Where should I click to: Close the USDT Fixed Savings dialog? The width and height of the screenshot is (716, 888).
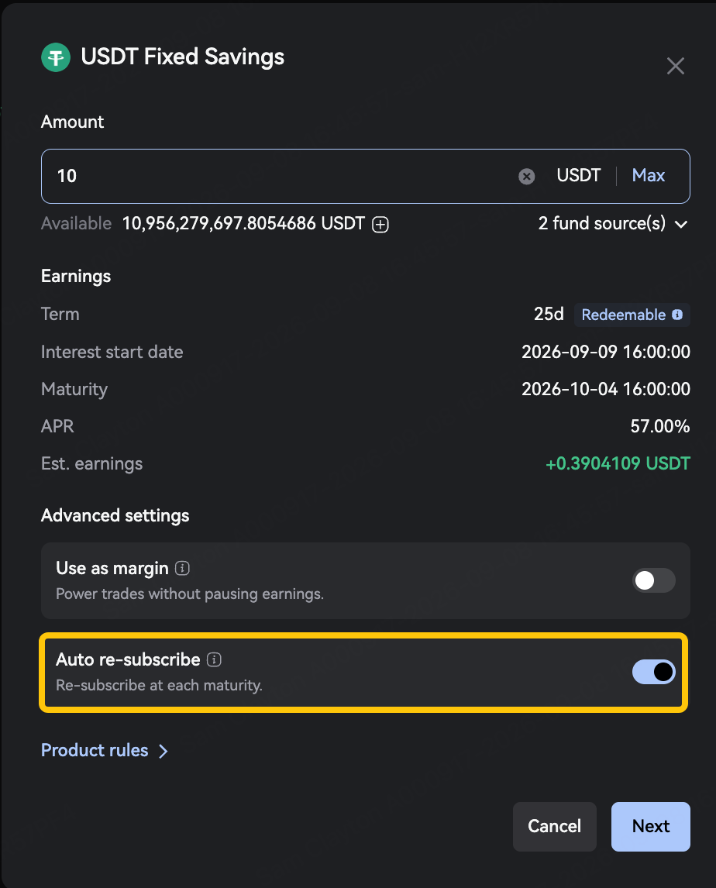[675, 66]
